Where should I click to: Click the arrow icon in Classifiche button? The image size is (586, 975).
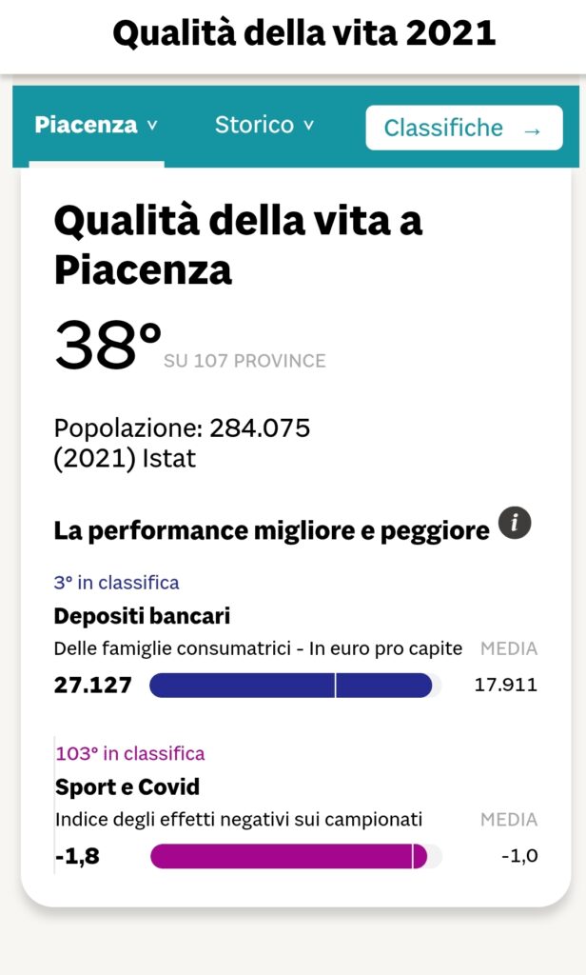pos(532,130)
